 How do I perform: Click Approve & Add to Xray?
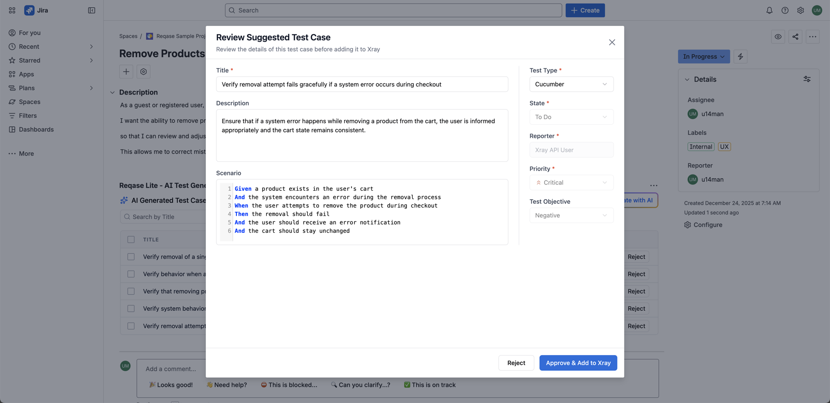(578, 363)
